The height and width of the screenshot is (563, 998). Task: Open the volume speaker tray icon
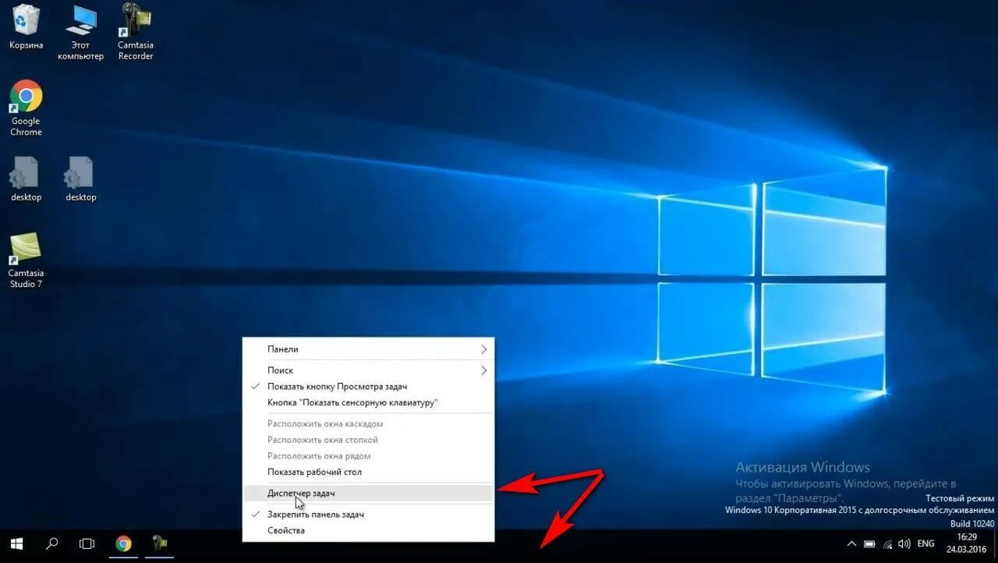tap(904, 544)
